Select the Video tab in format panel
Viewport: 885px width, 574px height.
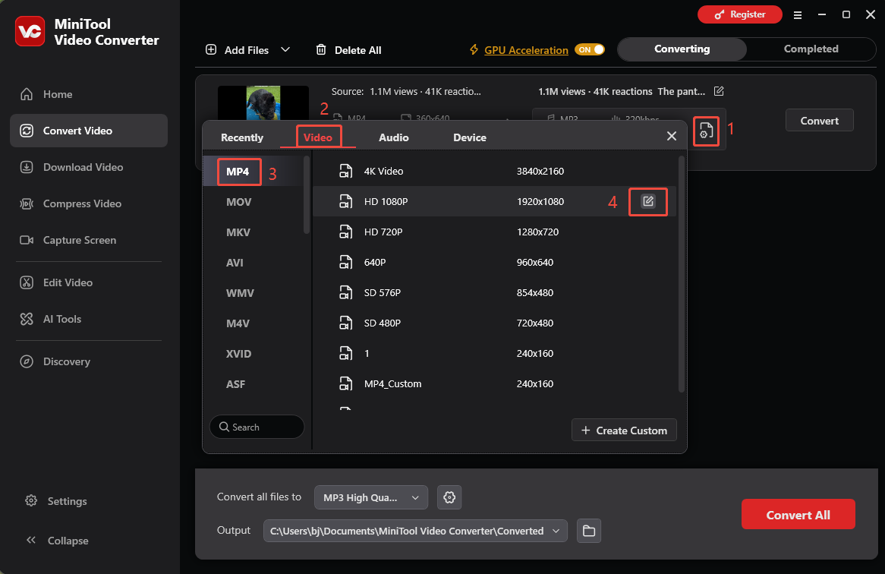(318, 137)
